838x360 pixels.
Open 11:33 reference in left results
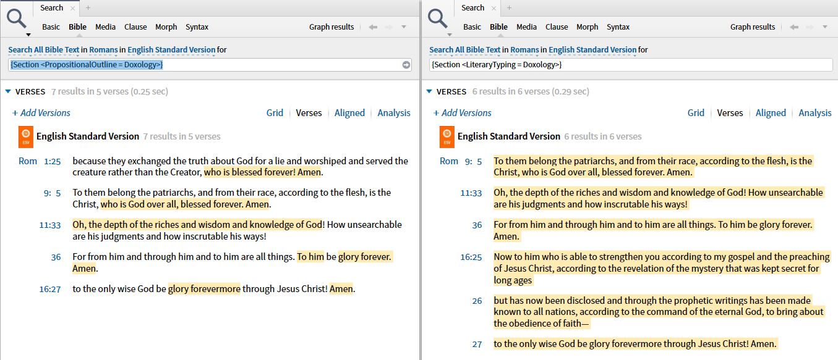[x=50, y=225]
